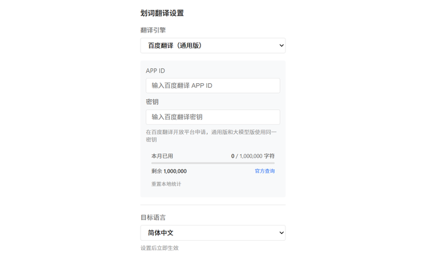
Task: Click the 0 / 1,000,000 字符 usage value
Action: (253, 156)
